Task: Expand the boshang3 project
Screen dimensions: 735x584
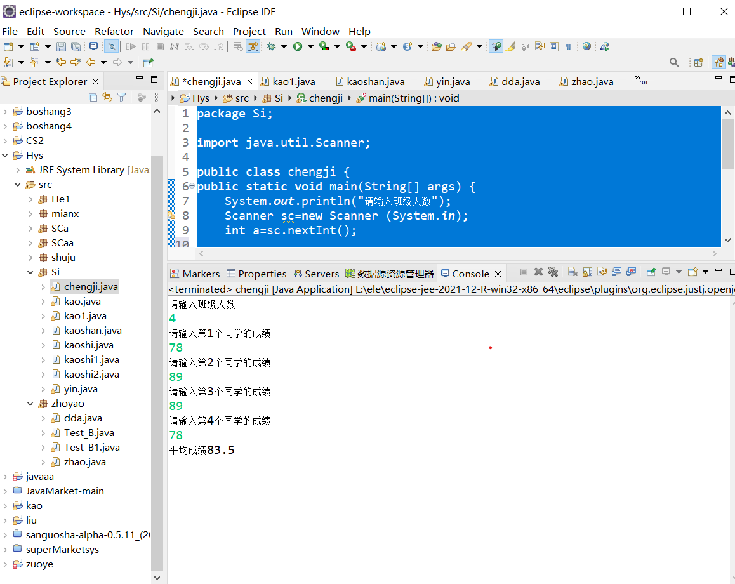Action: pyautogui.click(x=4, y=112)
